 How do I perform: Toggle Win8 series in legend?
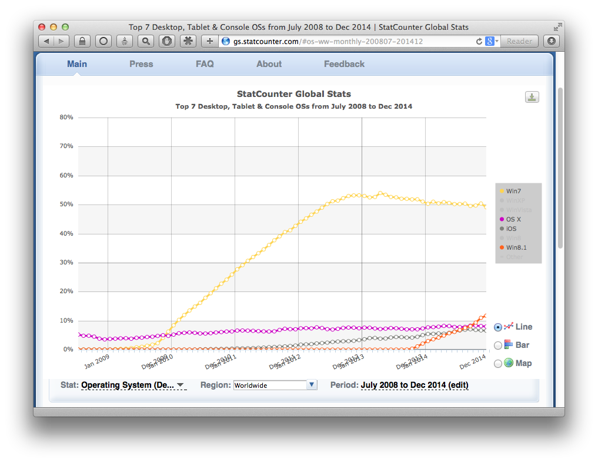510,238
